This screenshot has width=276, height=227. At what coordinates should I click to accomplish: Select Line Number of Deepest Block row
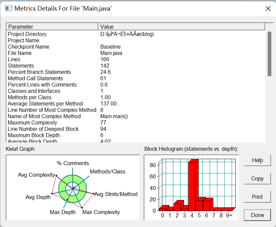[136, 129]
